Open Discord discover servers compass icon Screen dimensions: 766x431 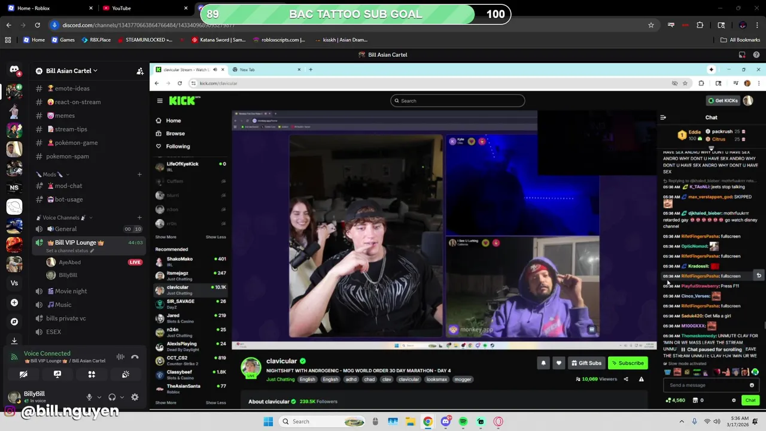click(x=14, y=321)
